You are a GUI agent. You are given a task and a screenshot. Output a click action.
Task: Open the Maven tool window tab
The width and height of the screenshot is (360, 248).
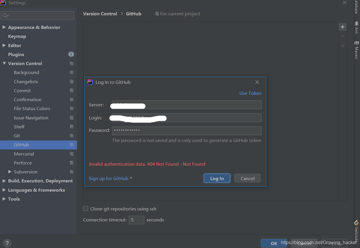click(357, 50)
